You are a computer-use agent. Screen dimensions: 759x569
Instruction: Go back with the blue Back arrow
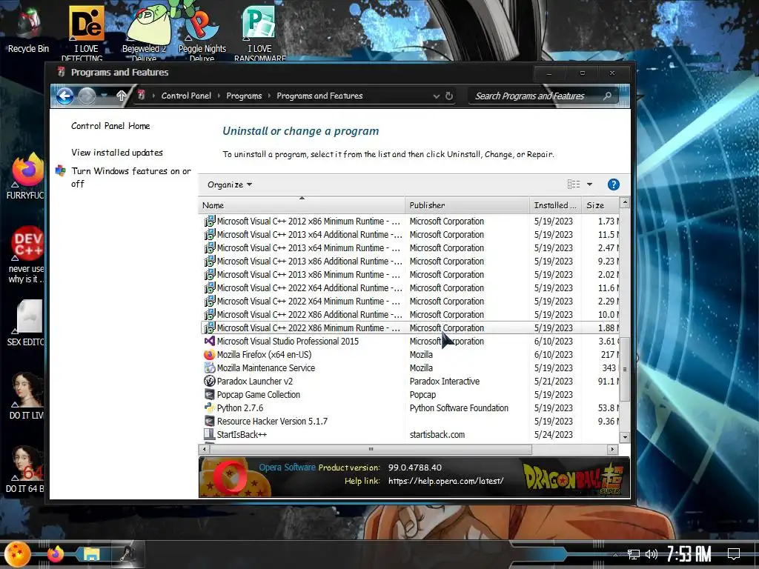[x=65, y=96]
